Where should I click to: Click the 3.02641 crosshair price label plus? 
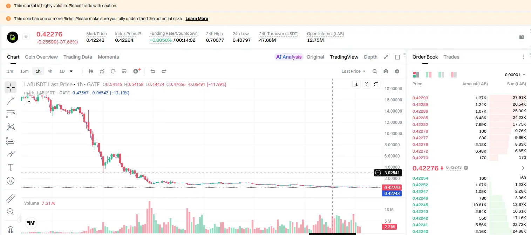[x=378, y=173]
